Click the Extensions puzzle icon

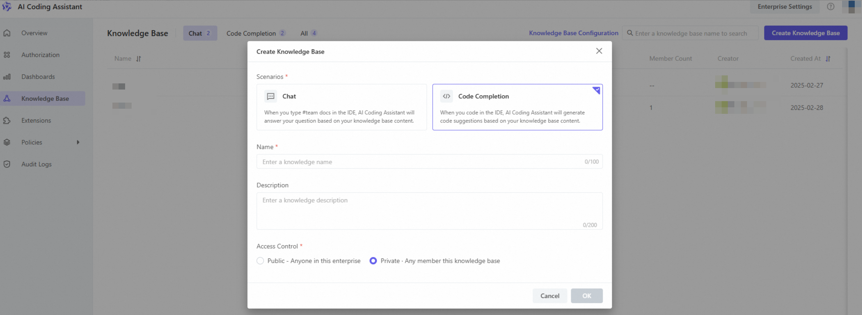pos(7,120)
